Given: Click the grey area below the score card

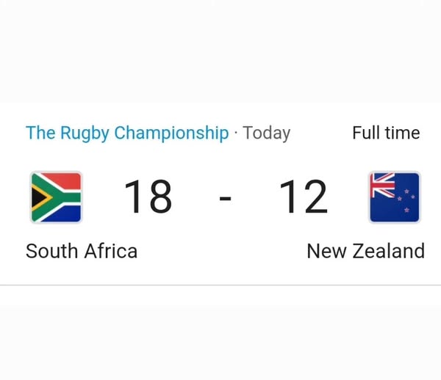Looking at the screenshot, I should [220, 337].
